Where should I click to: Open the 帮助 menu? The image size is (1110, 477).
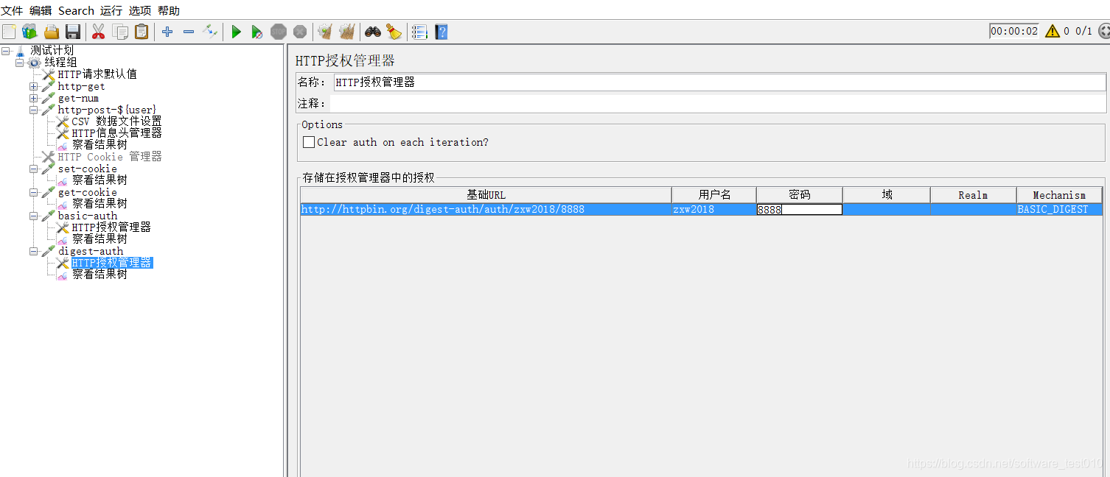click(x=169, y=10)
